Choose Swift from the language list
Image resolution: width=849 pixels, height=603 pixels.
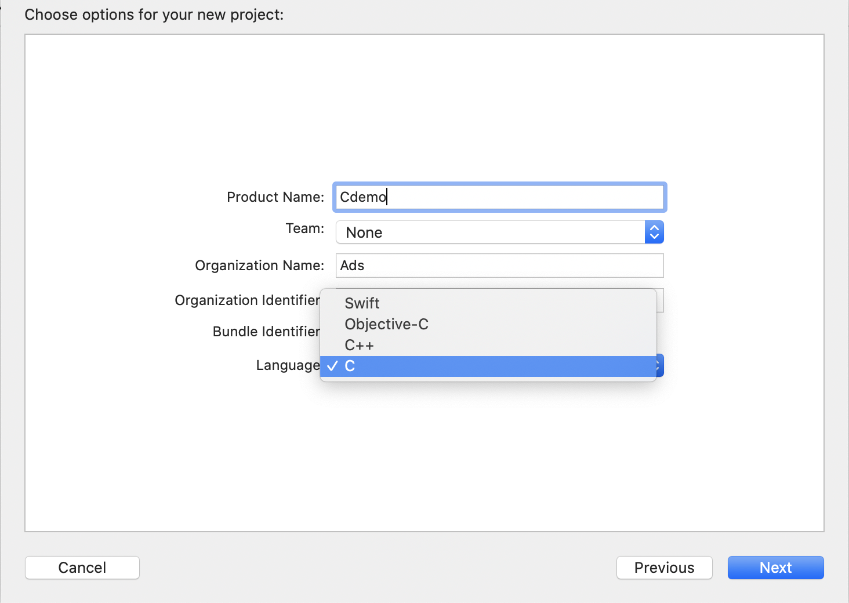click(x=362, y=303)
